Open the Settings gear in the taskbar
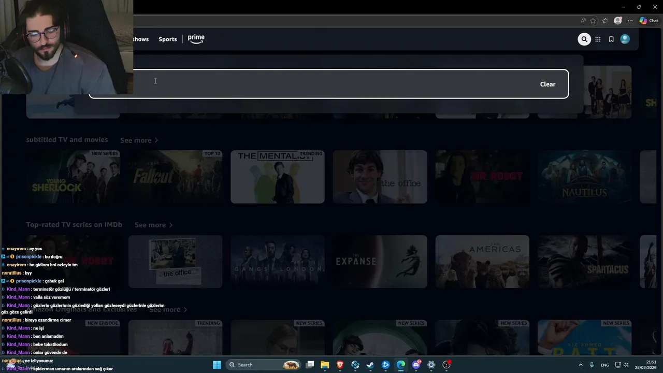The height and width of the screenshot is (373, 663). (431, 365)
